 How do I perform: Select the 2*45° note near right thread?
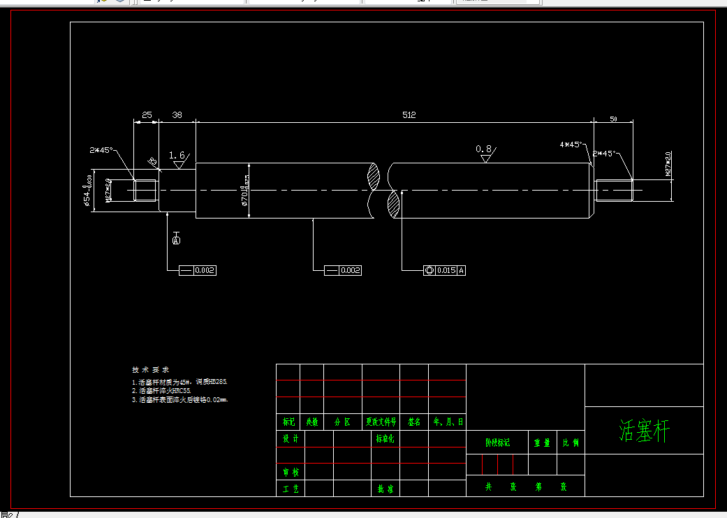[x=604, y=154]
